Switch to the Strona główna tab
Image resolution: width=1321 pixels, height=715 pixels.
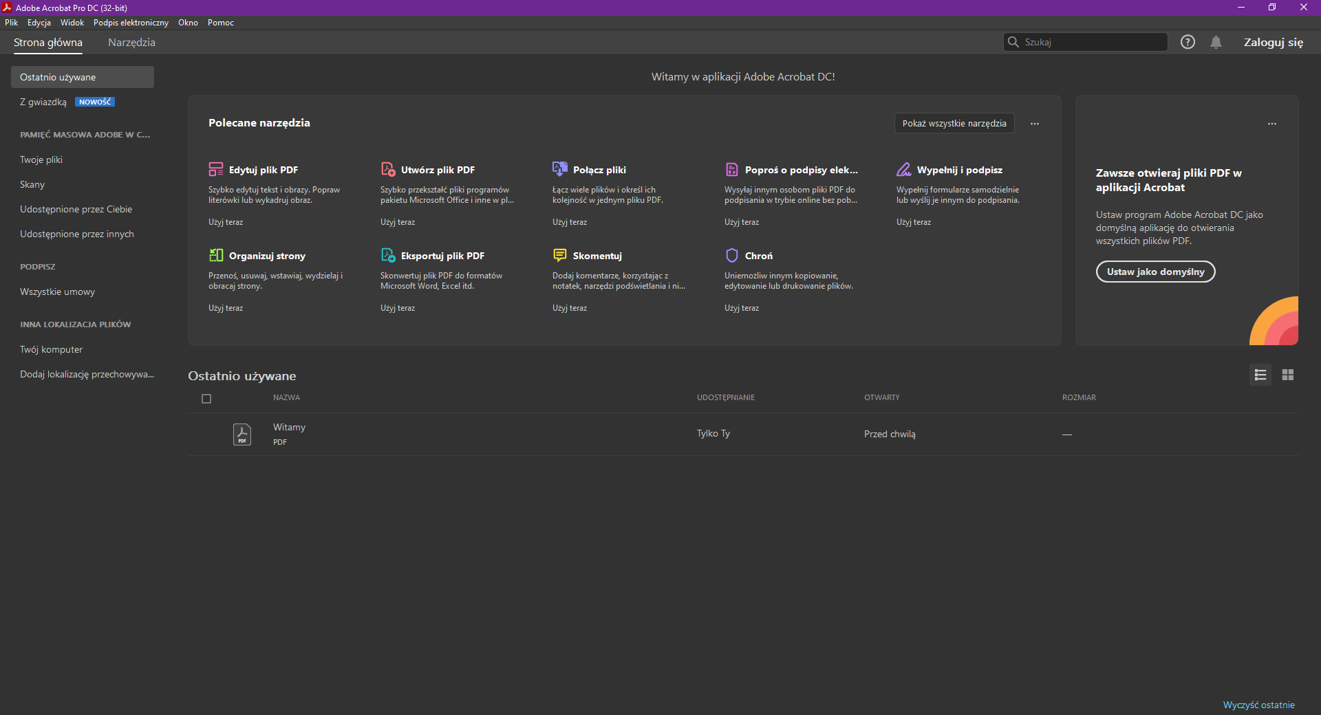pos(48,43)
